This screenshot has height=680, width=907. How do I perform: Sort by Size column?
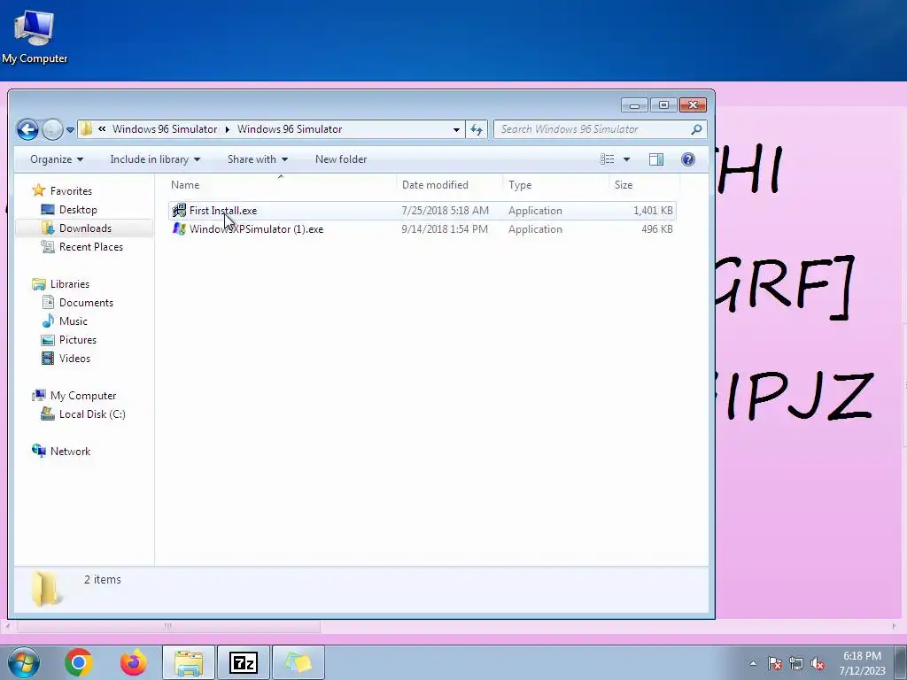[623, 185]
